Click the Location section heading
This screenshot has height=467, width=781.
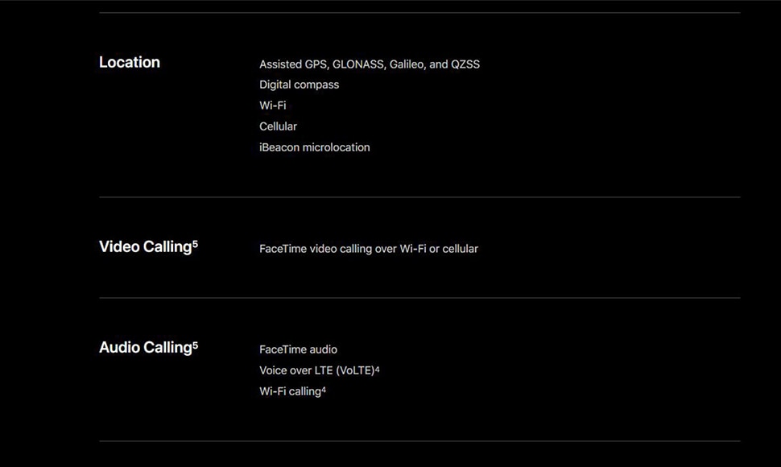tap(130, 62)
